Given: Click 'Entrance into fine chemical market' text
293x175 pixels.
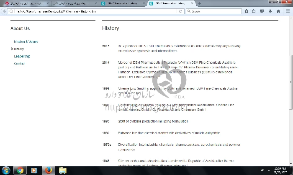Looking at the screenshot, I should (143, 133).
